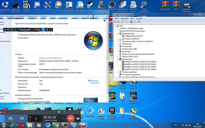Collapse Видеоадаптеры category

118,34
